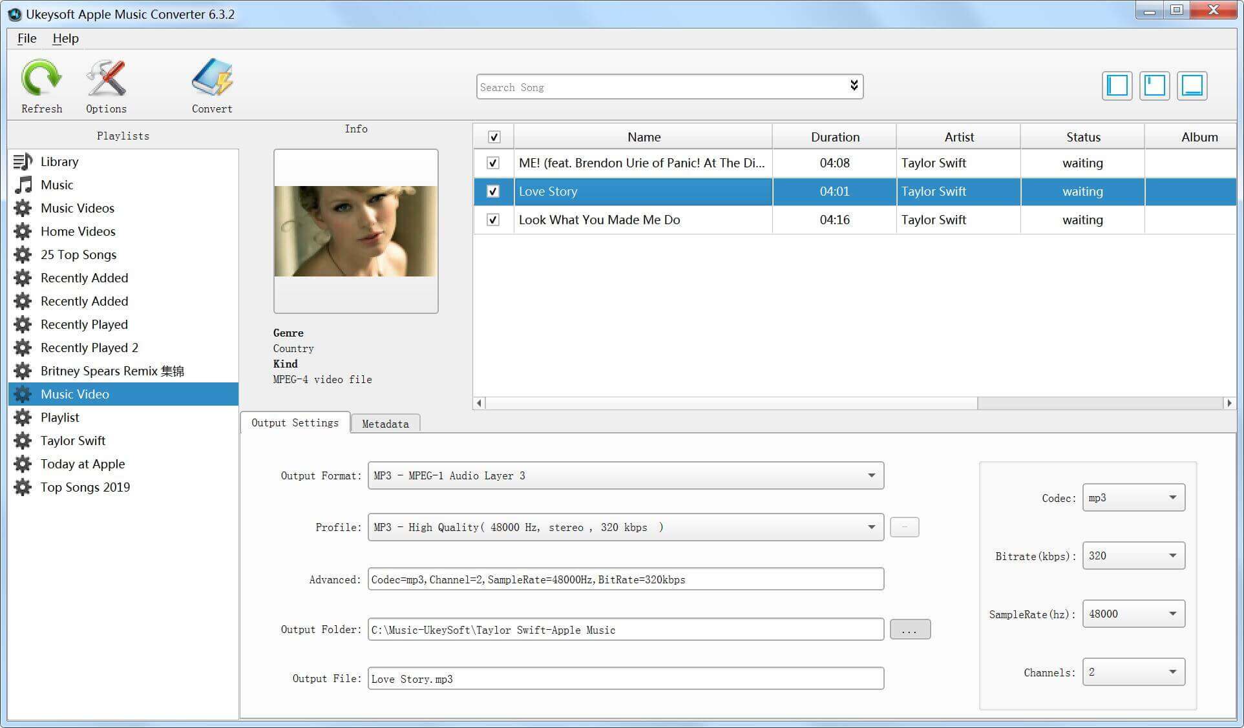Click the album art thumbnail for Love Story
The image size is (1244, 728).
click(357, 231)
